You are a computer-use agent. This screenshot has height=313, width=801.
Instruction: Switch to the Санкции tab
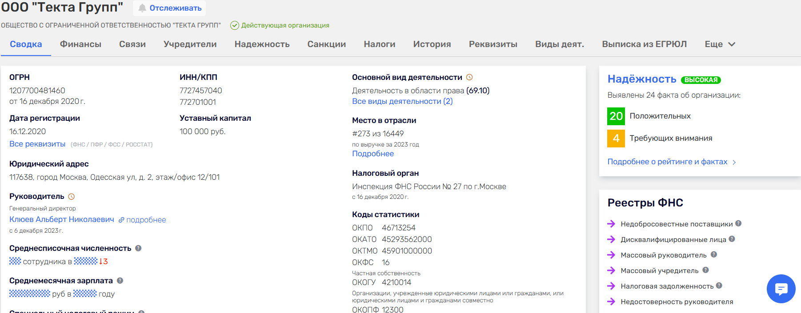[327, 44]
